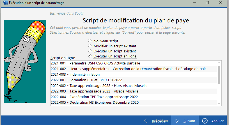Choose 2021-003 Indemnité inflation script

point(134,74)
